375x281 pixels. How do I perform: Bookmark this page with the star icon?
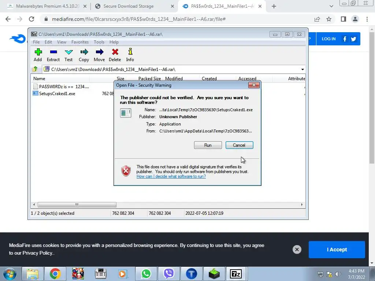[329, 19]
